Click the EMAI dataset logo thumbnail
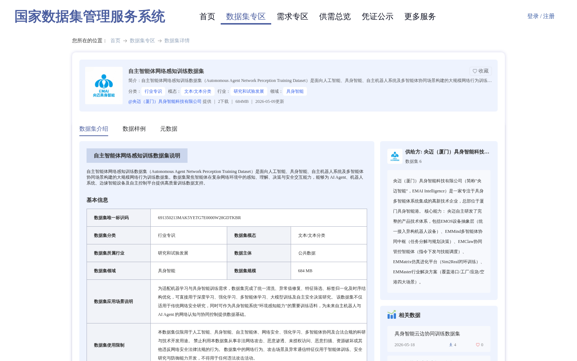The height and width of the screenshot is (361, 577). (104, 86)
